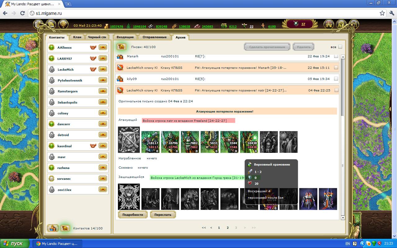397x248 pixels.
Task: Click the Переслать button
Action: click(163, 215)
